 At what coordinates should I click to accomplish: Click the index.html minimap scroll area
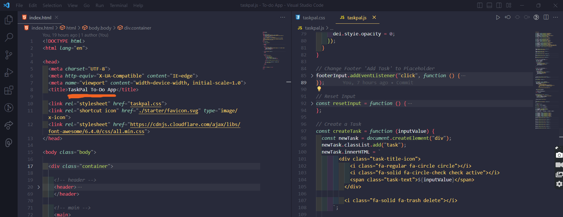(274, 50)
